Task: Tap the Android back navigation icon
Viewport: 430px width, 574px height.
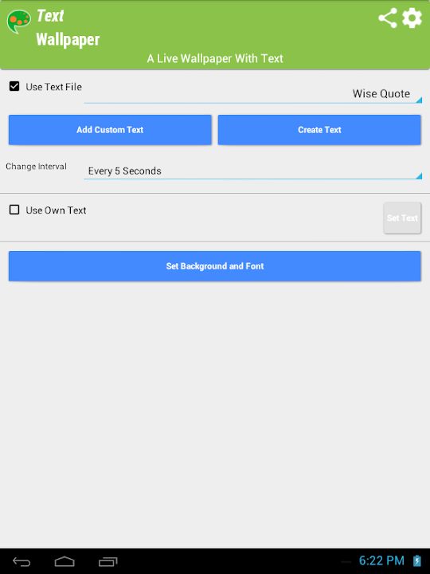Action: 21,561
